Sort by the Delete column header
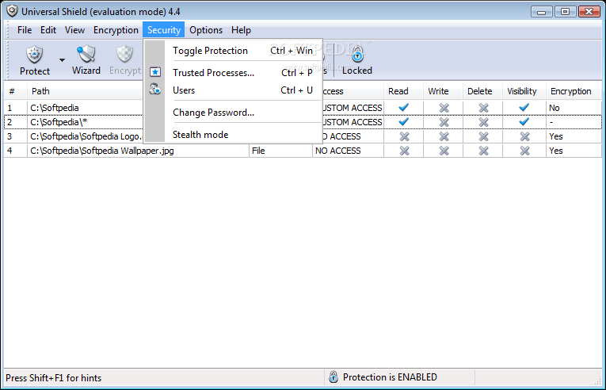 point(482,91)
